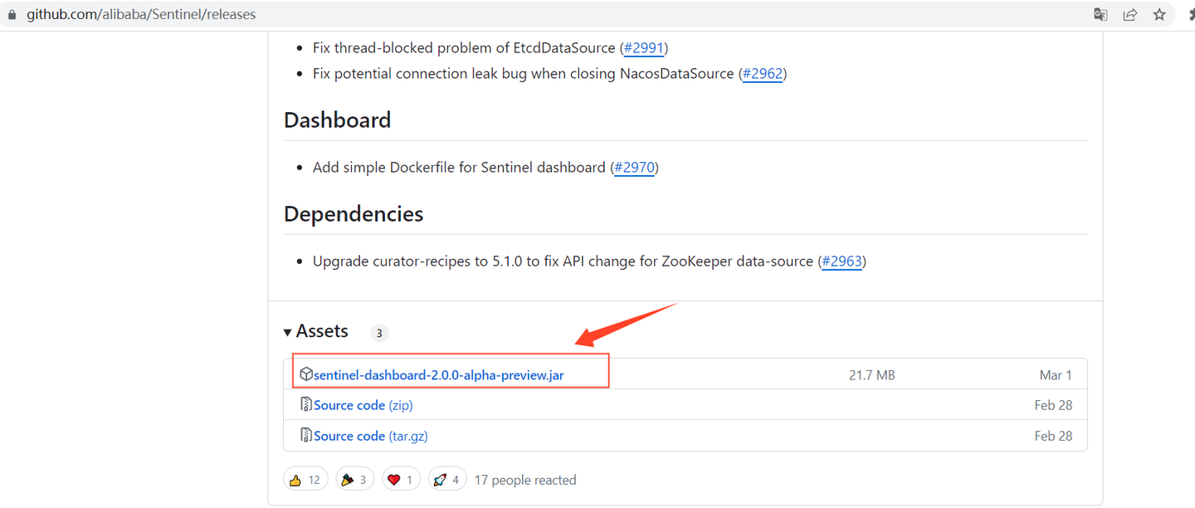
Task: Click the lock icon beside the URL
Action: 12,14
